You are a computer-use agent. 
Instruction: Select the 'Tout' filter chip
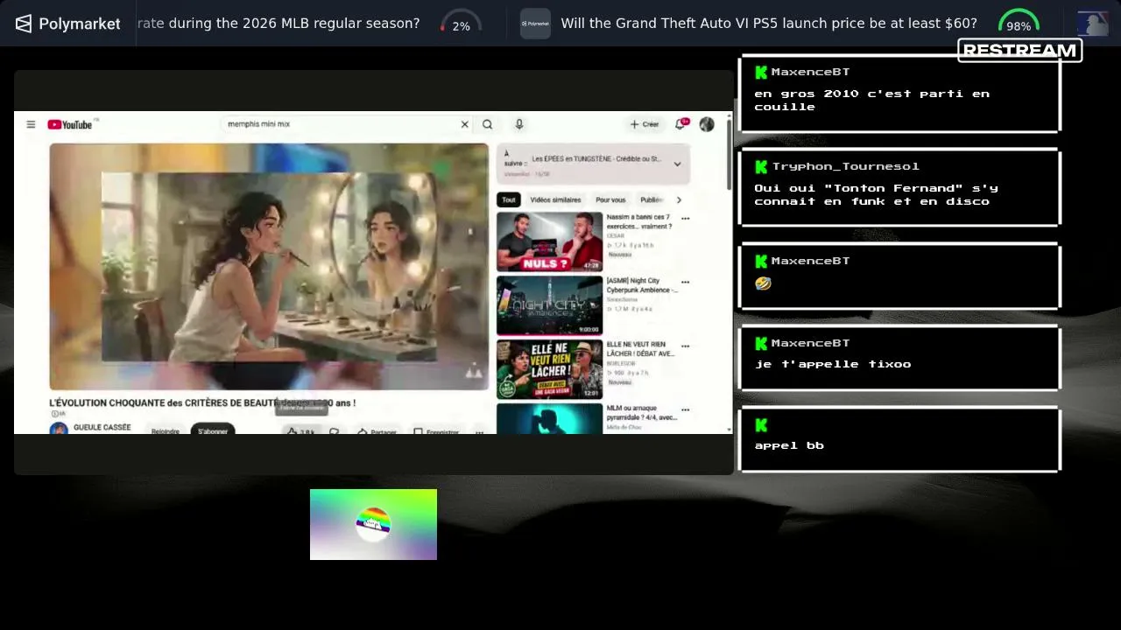pos(509,199)
